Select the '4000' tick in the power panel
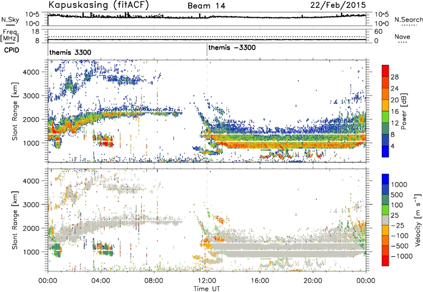Screen dimensions: 423x292 click(31, 72)
